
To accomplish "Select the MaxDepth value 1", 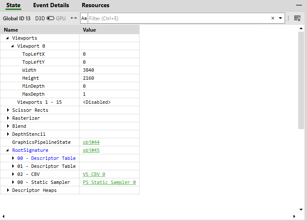I will coord(84,94).
